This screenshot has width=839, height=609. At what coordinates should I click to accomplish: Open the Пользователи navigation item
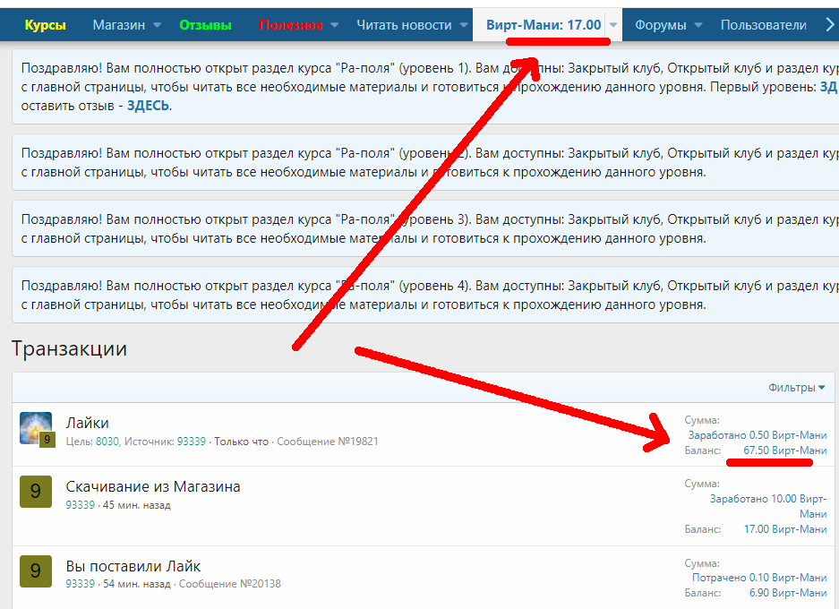coord(763,25)
